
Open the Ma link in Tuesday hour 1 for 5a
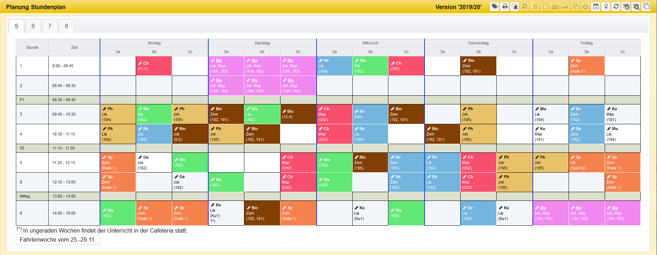click(x=219, y=61)
